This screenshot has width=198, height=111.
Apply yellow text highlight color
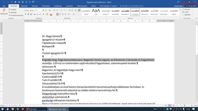click(47, 14)
